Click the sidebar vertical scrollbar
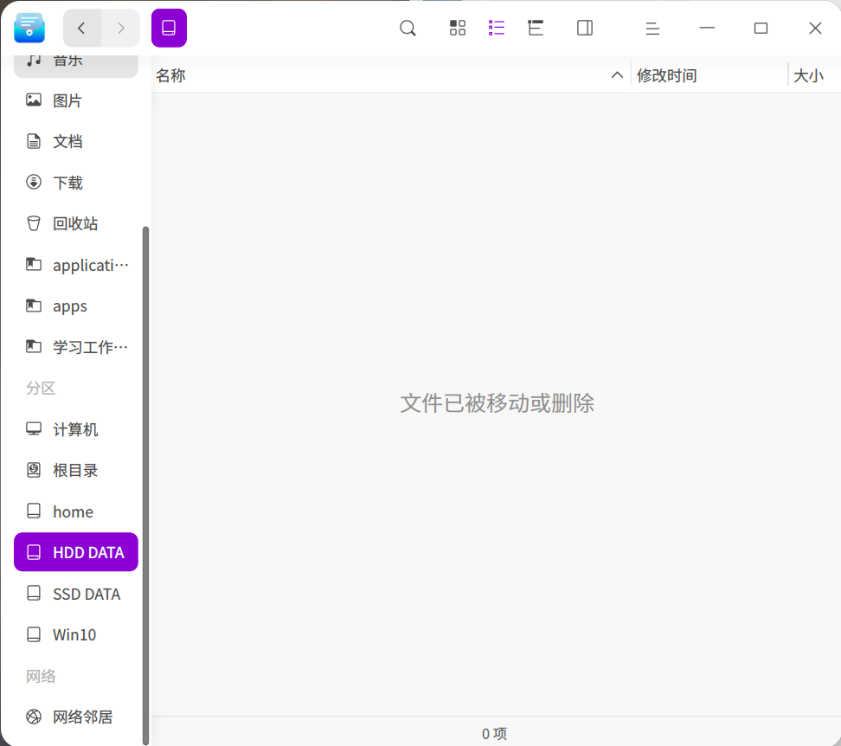The height and width of the screenshot is (746, 841). click(145, 486)
